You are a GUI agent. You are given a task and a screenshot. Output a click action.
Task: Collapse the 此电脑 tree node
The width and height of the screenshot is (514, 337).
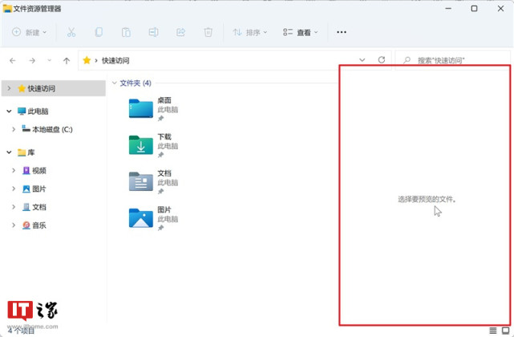click(9, 112)
